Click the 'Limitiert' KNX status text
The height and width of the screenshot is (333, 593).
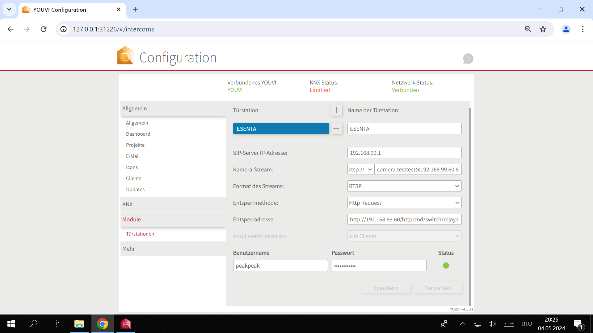coord(320,90)
